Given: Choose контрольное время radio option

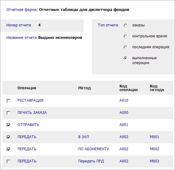Looking at the screenshot, I should 125,36.
